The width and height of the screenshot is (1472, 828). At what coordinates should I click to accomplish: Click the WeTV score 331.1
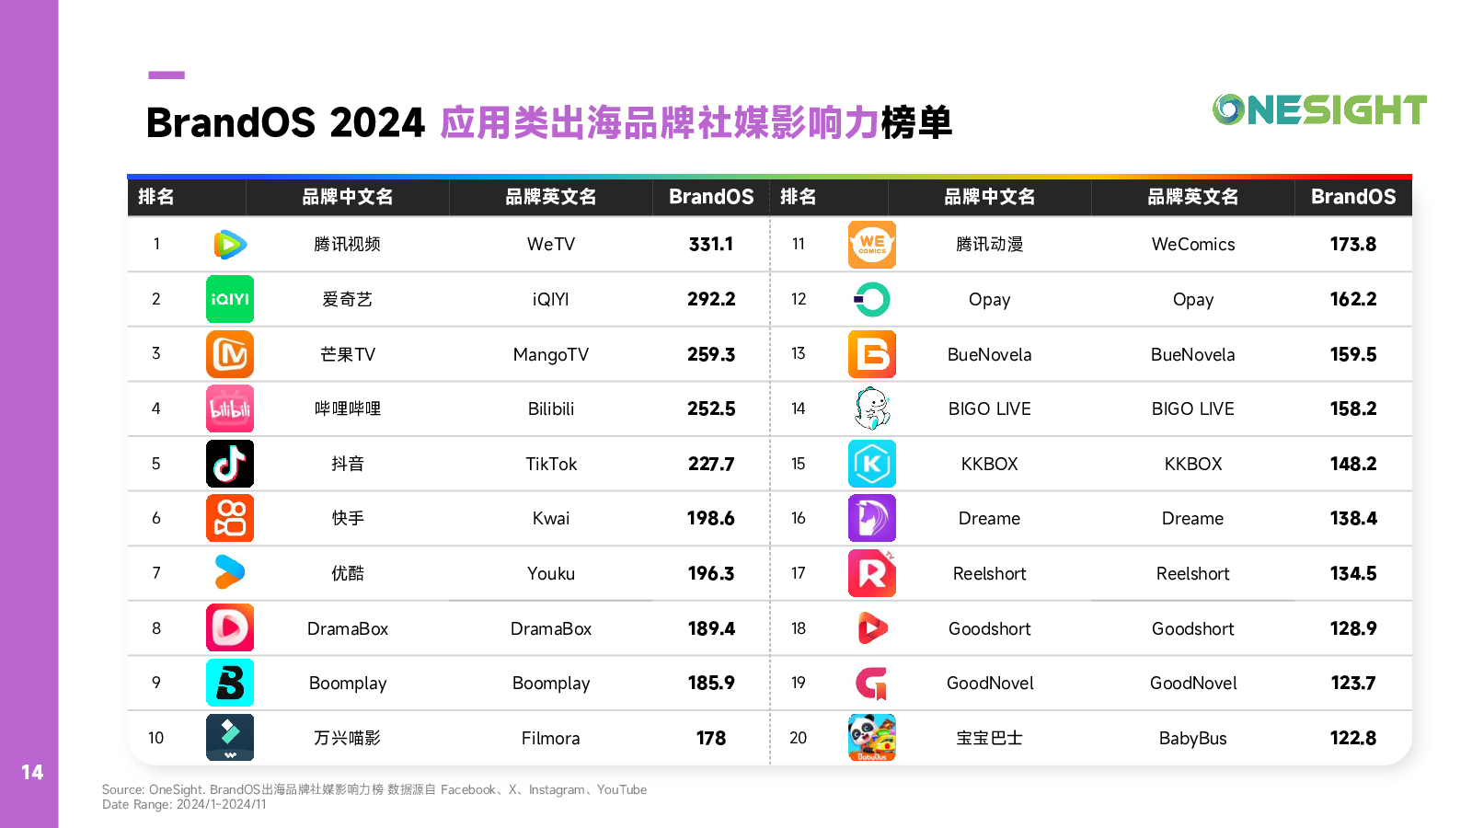711,245
